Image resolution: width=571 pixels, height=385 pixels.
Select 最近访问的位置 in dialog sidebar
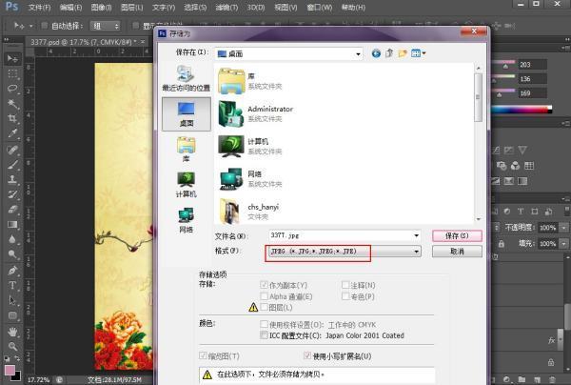pyautogui.click(x=187, y=78)
